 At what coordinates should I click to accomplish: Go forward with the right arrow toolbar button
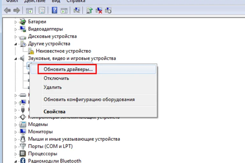[x=17, y=11]
